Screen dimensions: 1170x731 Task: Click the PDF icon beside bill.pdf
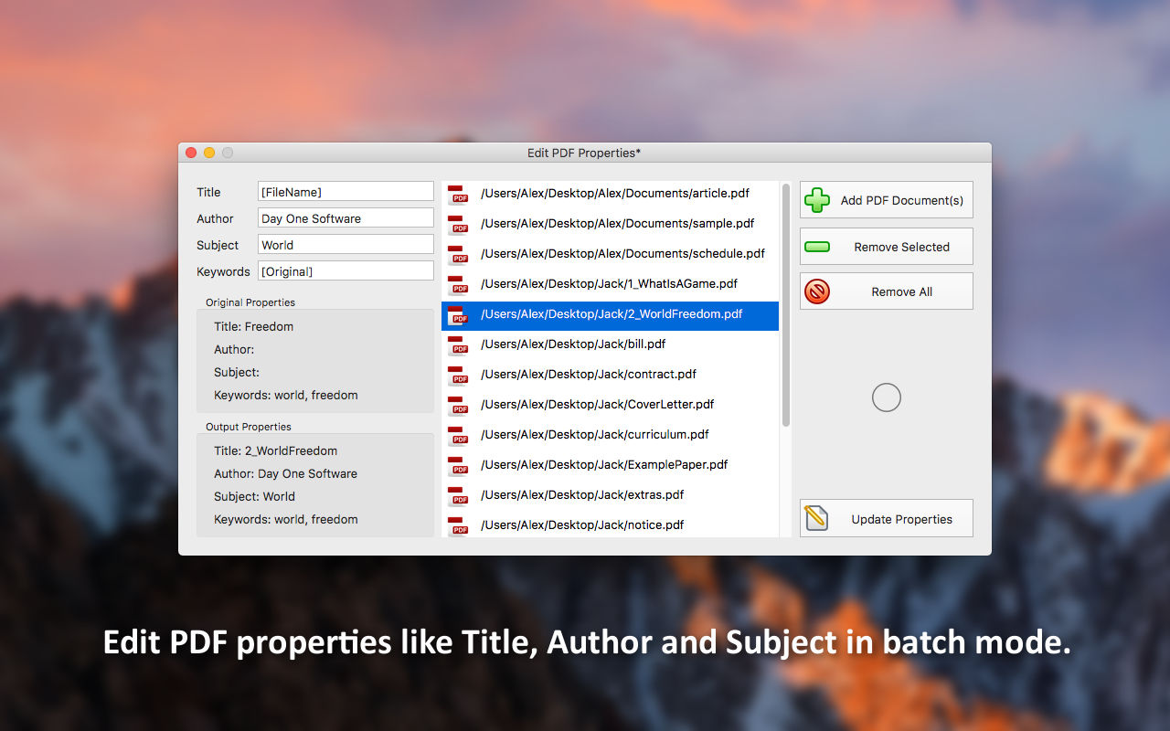tap(458, 344)
